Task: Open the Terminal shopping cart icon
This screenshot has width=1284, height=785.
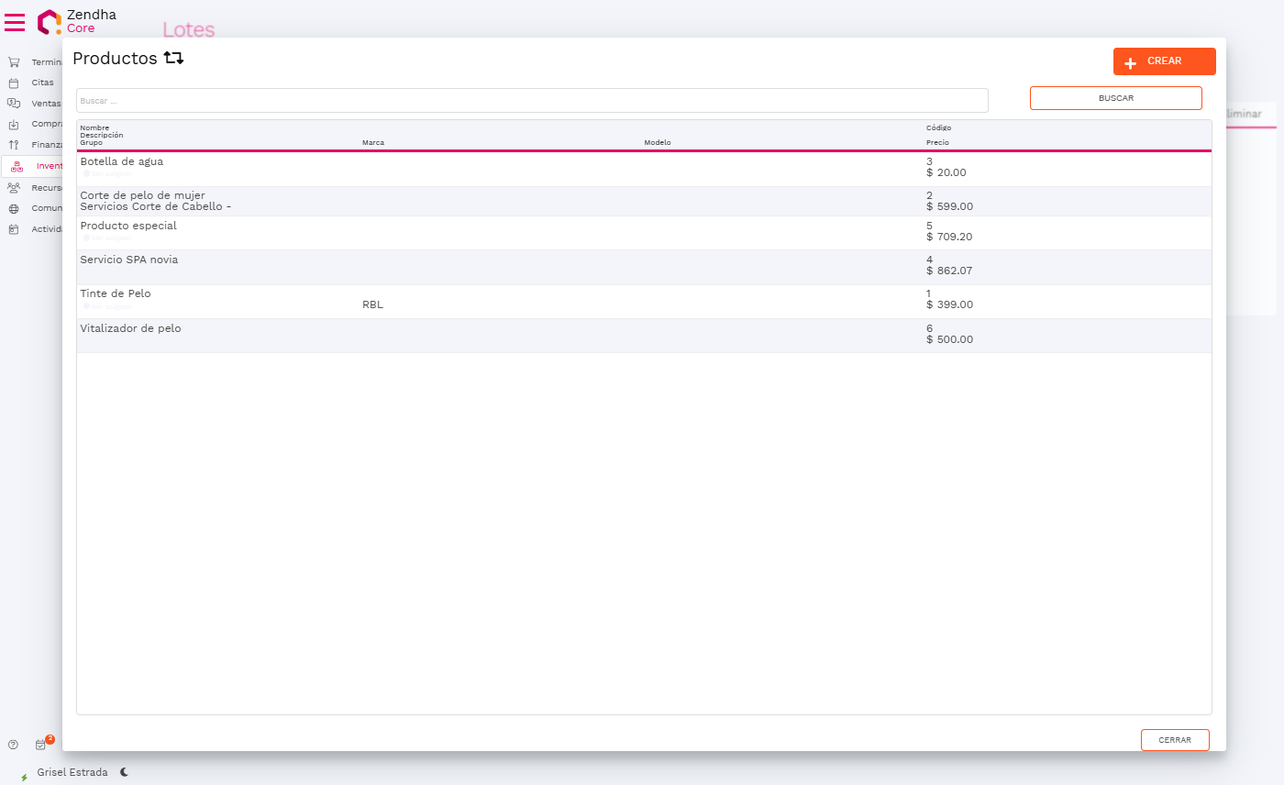Action: (14, 62)
